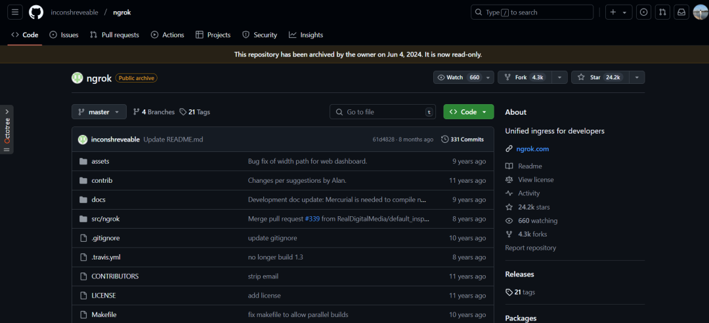Open the ngrok.com website link

(x=532, y=149)
